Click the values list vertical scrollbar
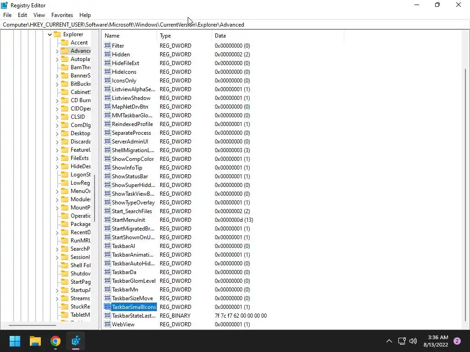470x352 pixels. pos(465,194)
